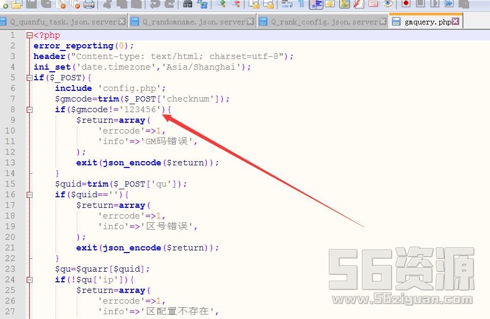
Task: Collapse the fold marker at line 16
Action: coord(29,195)
